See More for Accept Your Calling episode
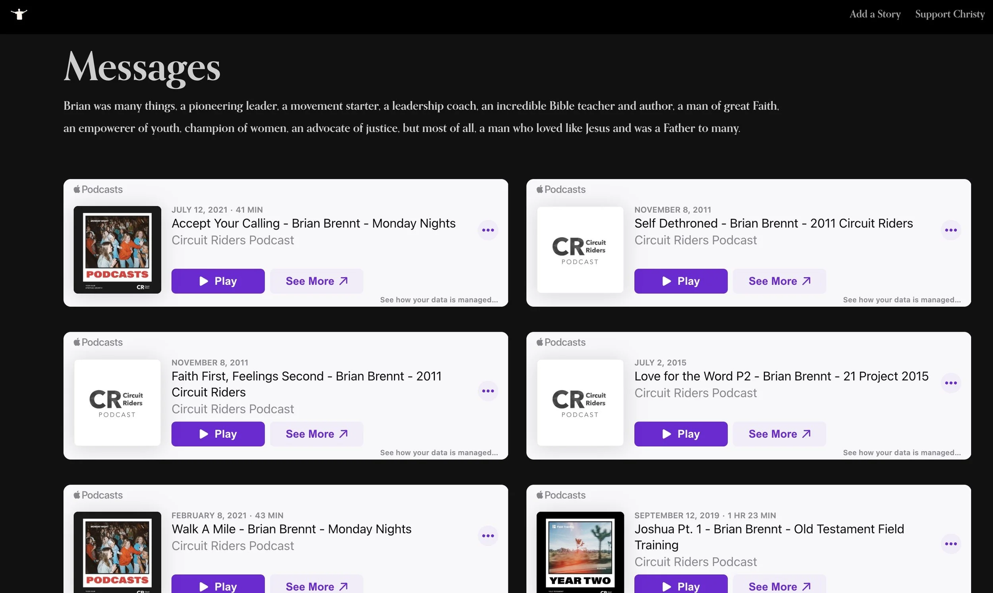The width and height of the screenshot is (993, 593). coord(317,281)
